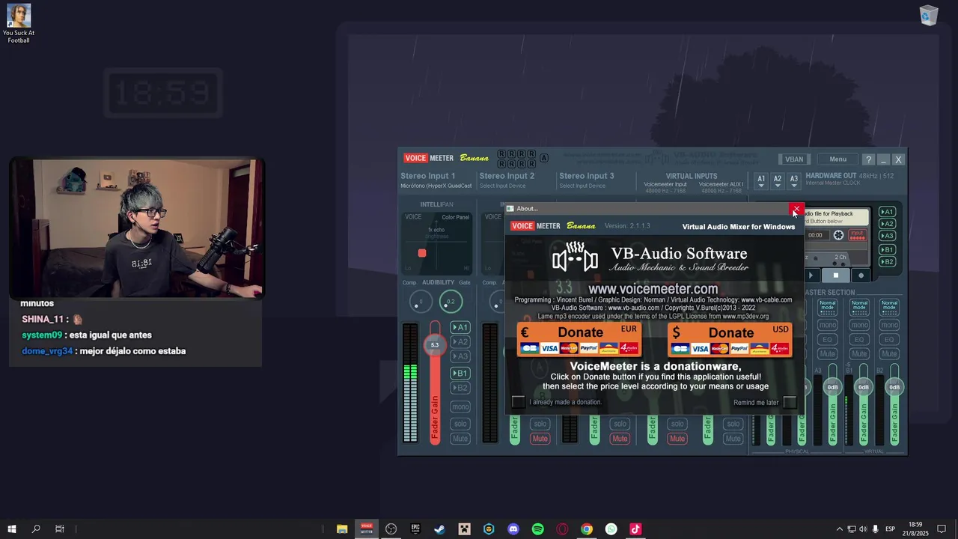The height and width of the screenshot is (539, 958).
Task: Click the Gate knob showing 0.2
Action: (450, 302)
